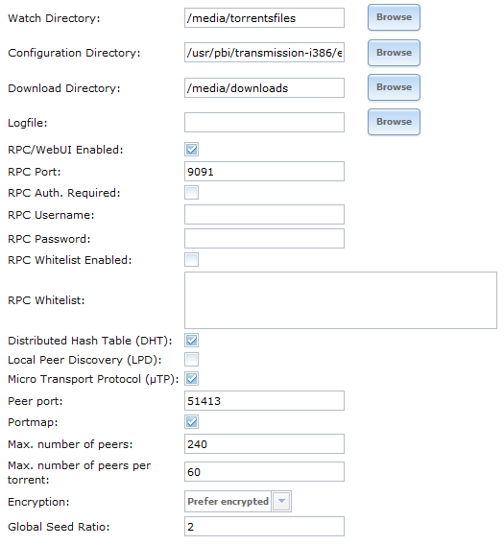Browse for the Download Directory
504x545 pixels.
tap(394, 87)
